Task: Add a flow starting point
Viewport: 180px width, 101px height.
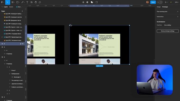Action: (178, 12)
